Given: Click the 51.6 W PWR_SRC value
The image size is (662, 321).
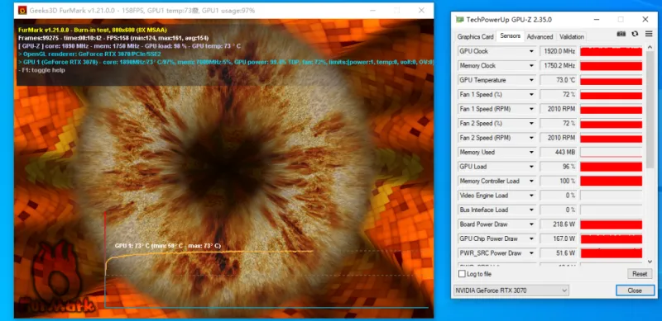Looking at the screenshot, I should [558, 253].
